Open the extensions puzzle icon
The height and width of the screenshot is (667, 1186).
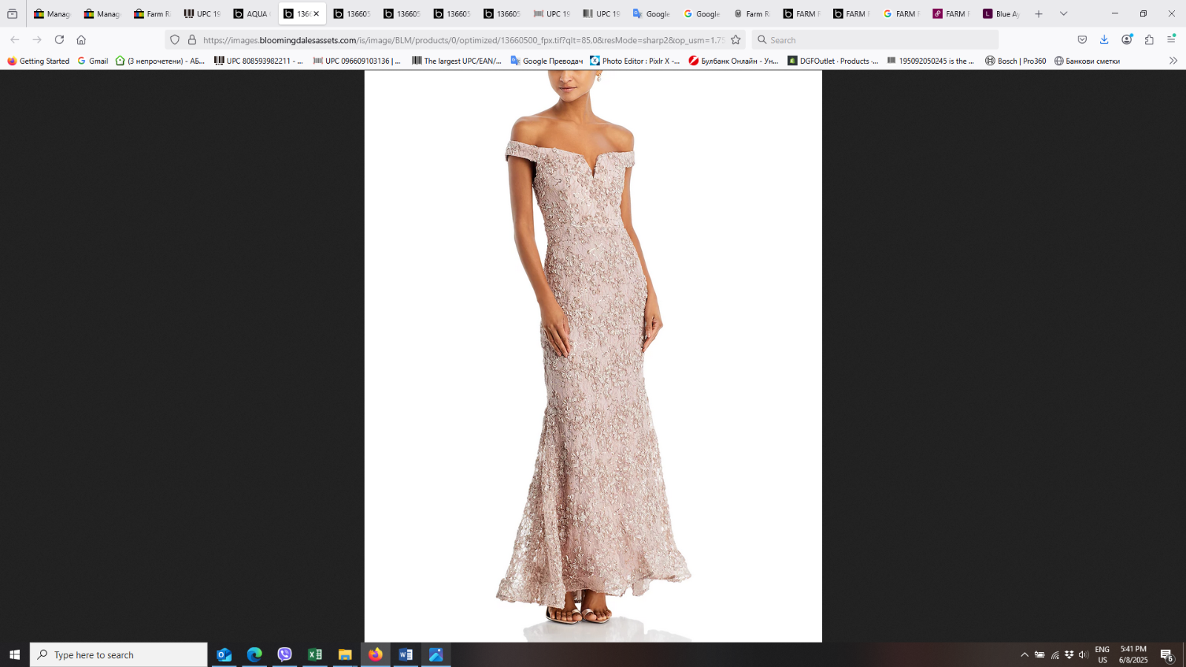click(1149, 40)
